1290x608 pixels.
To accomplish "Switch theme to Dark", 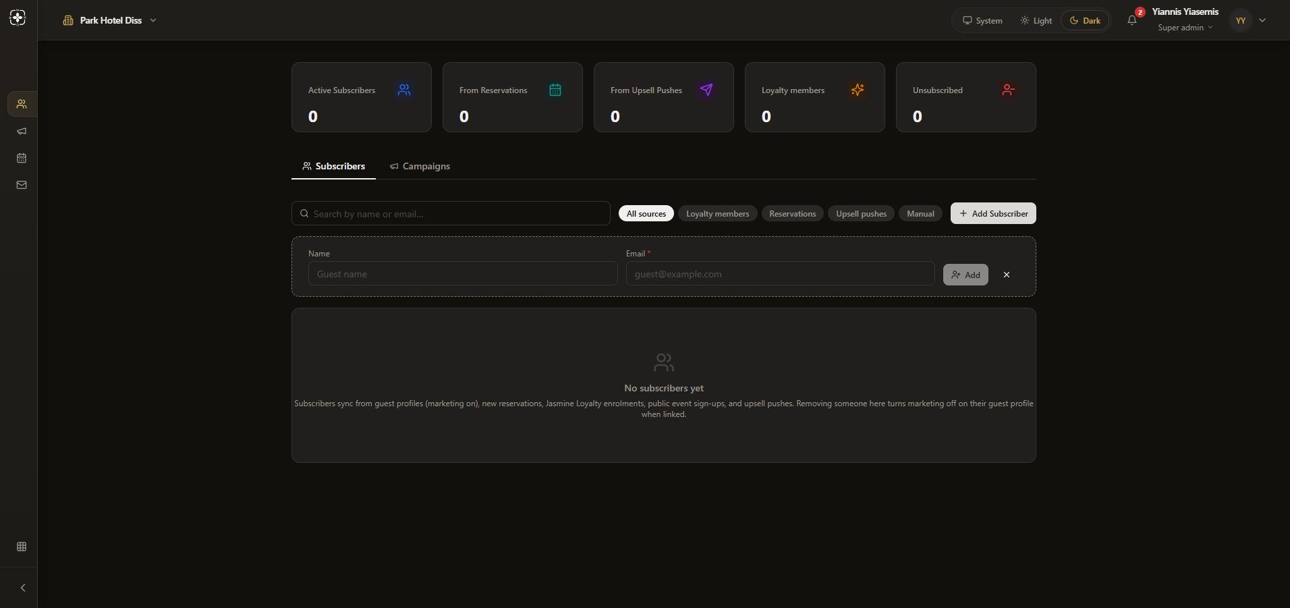I will [1085, 20].
